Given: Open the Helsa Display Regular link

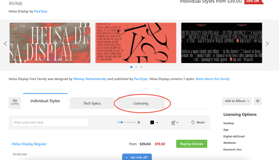Looking at the screenshot, I should [x=29, y=144].
